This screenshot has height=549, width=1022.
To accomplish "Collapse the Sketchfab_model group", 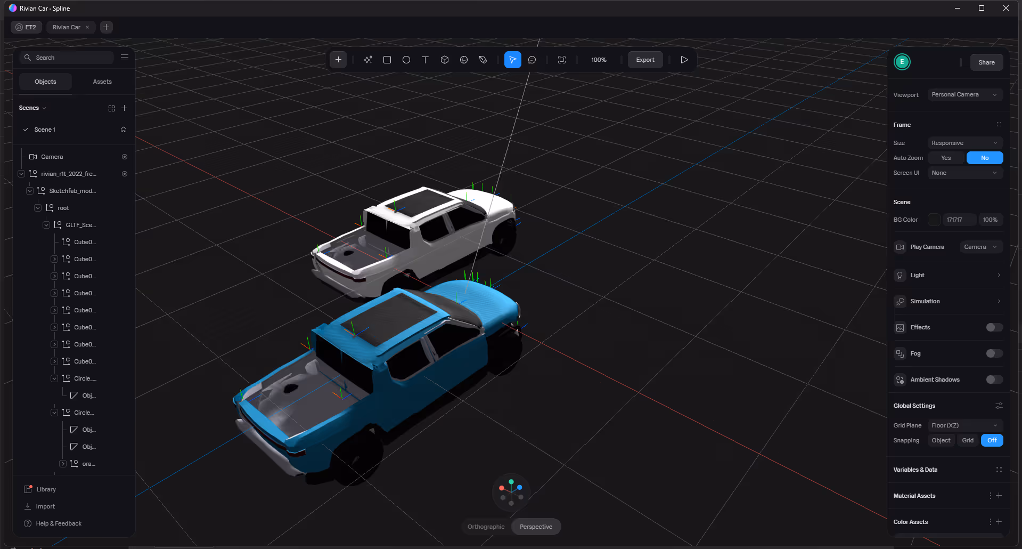I will click(30, 191).
